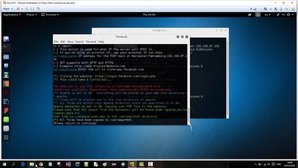The width and height of the screenshot is (298, 168).
Task: Enter full screen mode via VMware toolbar icon
Action: (32, 9)
